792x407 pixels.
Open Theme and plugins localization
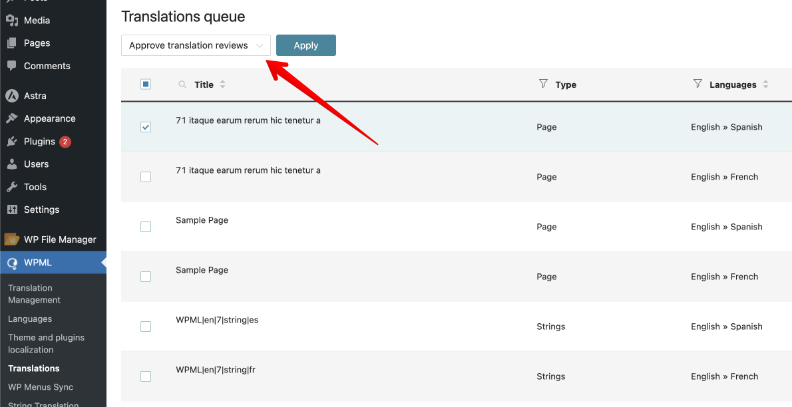(46, 343)
